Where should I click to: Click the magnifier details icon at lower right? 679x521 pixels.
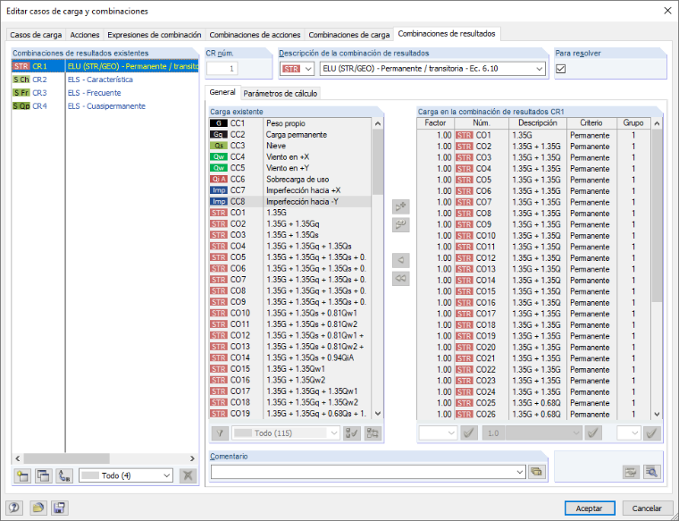(651, 472)
